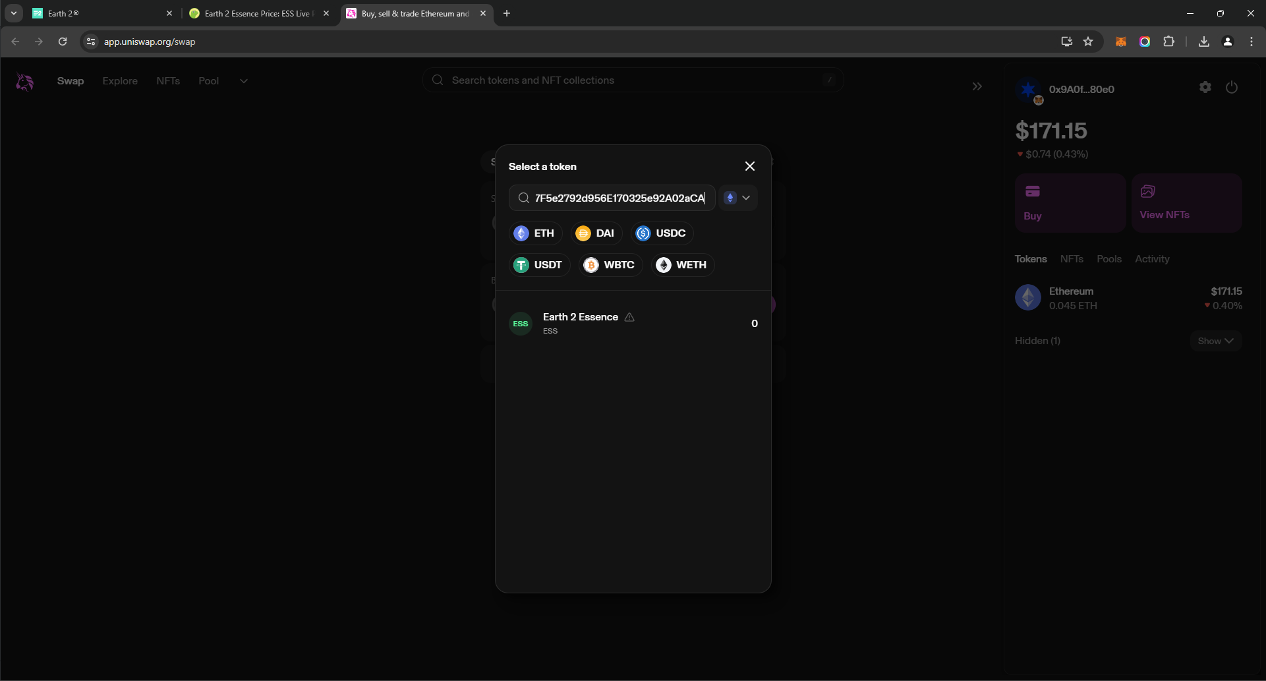Switch to the wallet Pools tab

(1109, 259)
